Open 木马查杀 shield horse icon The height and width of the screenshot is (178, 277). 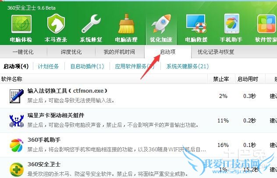pyautogui.click(x=56, y=24)
